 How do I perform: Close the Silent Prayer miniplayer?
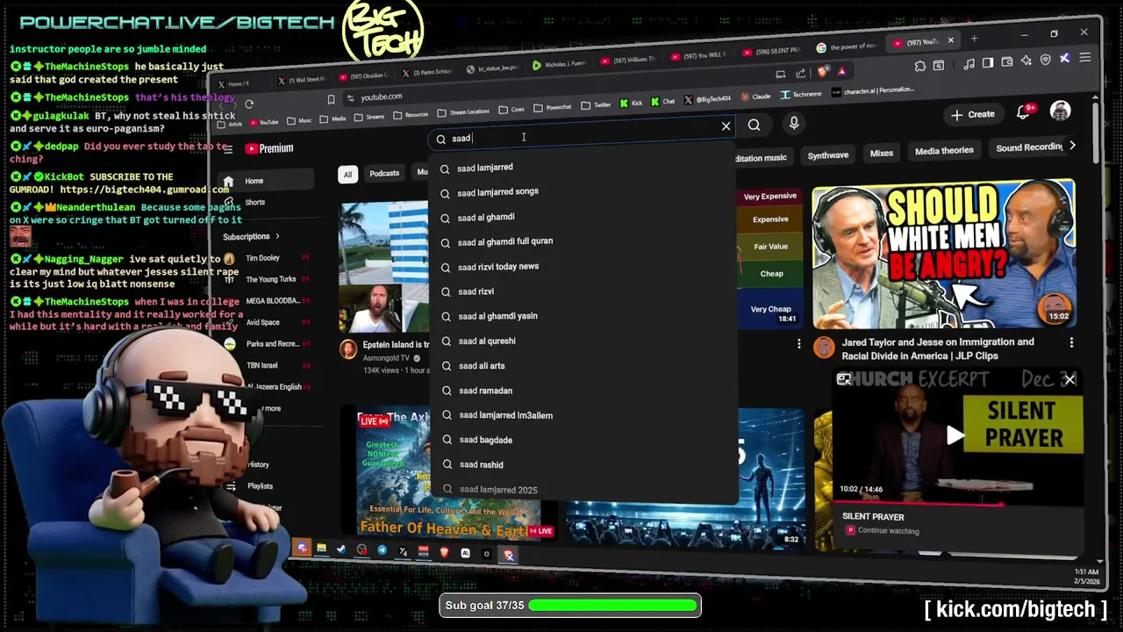pos(1069,379)
